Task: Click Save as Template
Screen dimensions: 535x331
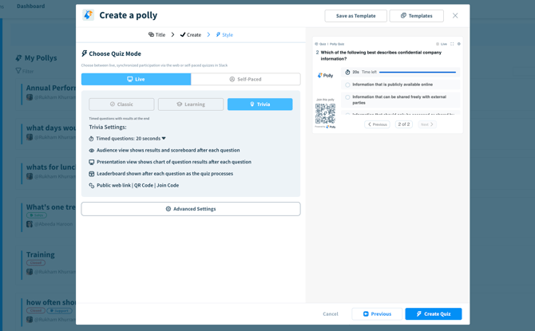Action: pyautogui.click(x=355, y=16)
